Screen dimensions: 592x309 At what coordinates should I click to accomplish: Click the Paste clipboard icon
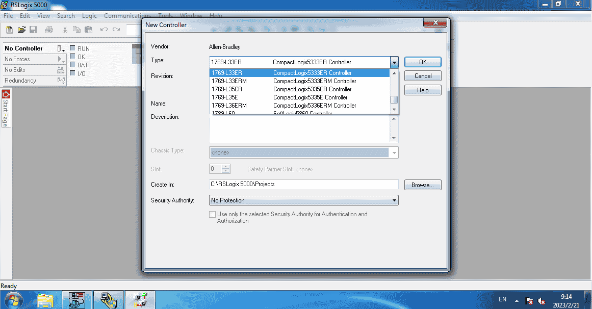88,30
